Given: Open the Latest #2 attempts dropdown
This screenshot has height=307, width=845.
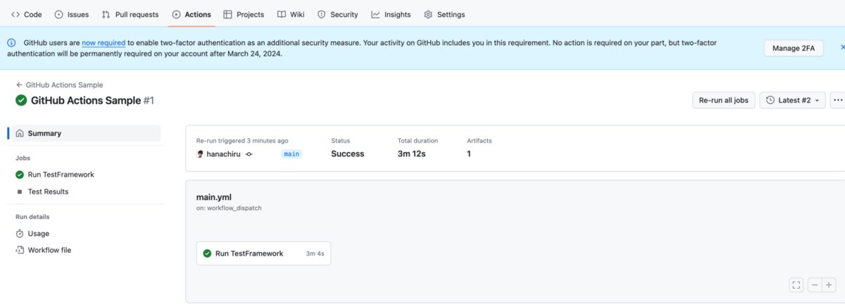Looking at the screenshot, I should click(x=793, y=100).
